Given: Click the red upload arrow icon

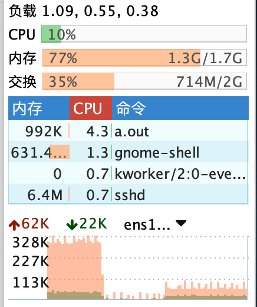Looking at the screenshot, I should pos(14,225).
